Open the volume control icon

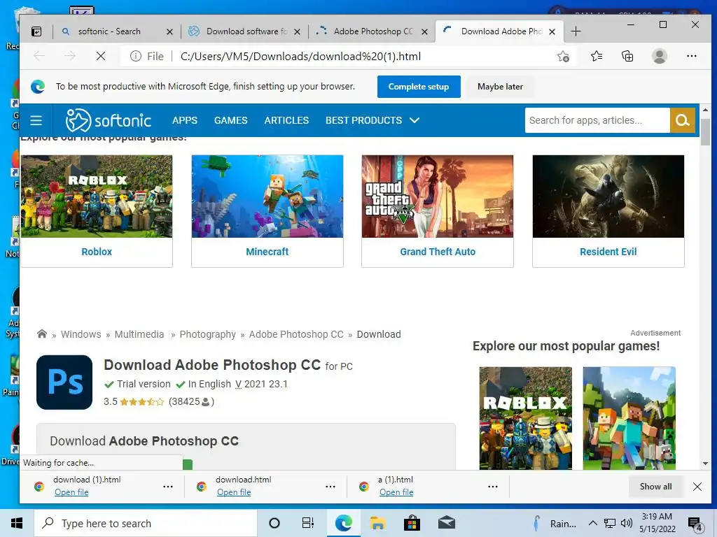tap(627, 523)
